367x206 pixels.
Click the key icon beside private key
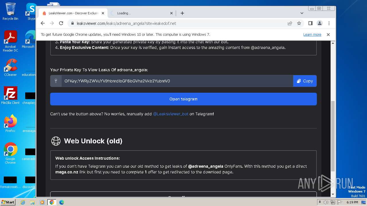(56, 81)
